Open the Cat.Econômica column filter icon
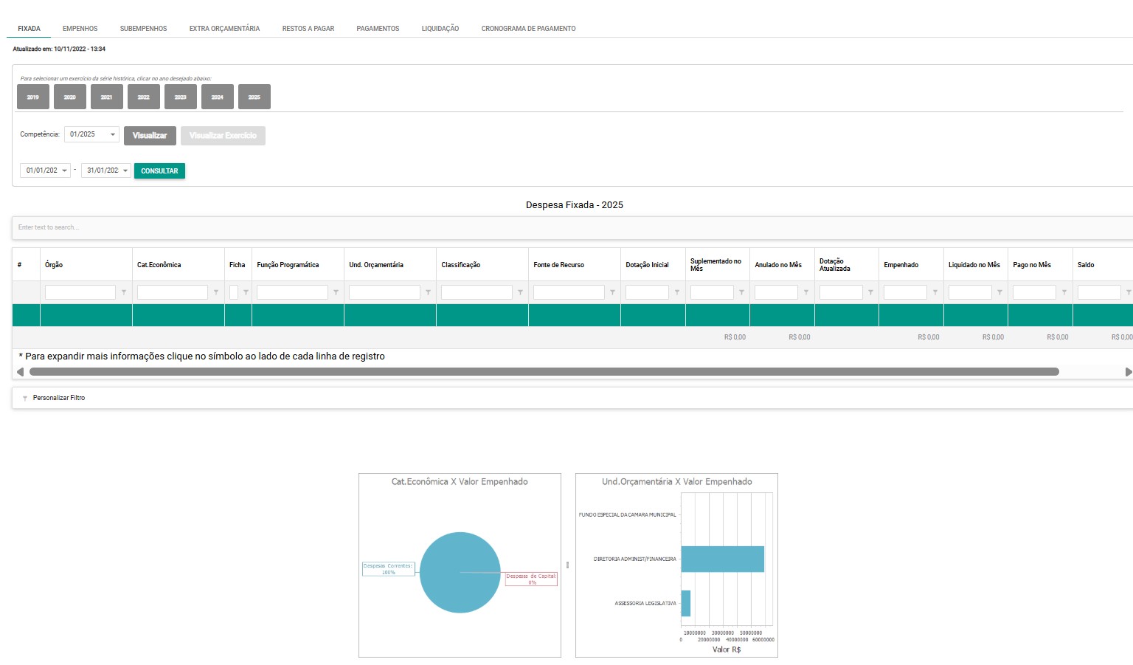1133x665 pixels. pyautogui.click(x=216, y=292)
